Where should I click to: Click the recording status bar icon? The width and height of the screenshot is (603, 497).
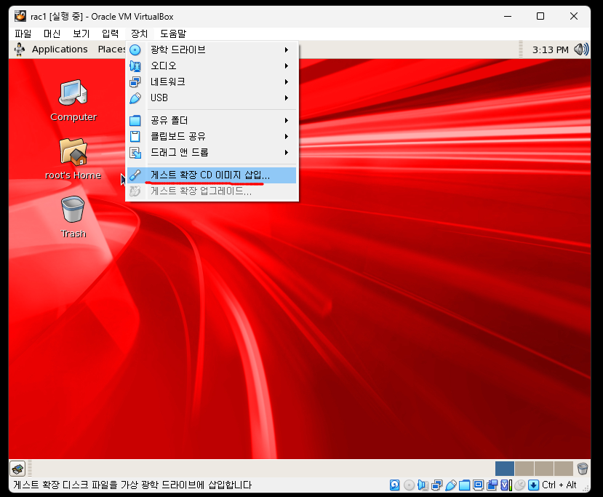492,485
